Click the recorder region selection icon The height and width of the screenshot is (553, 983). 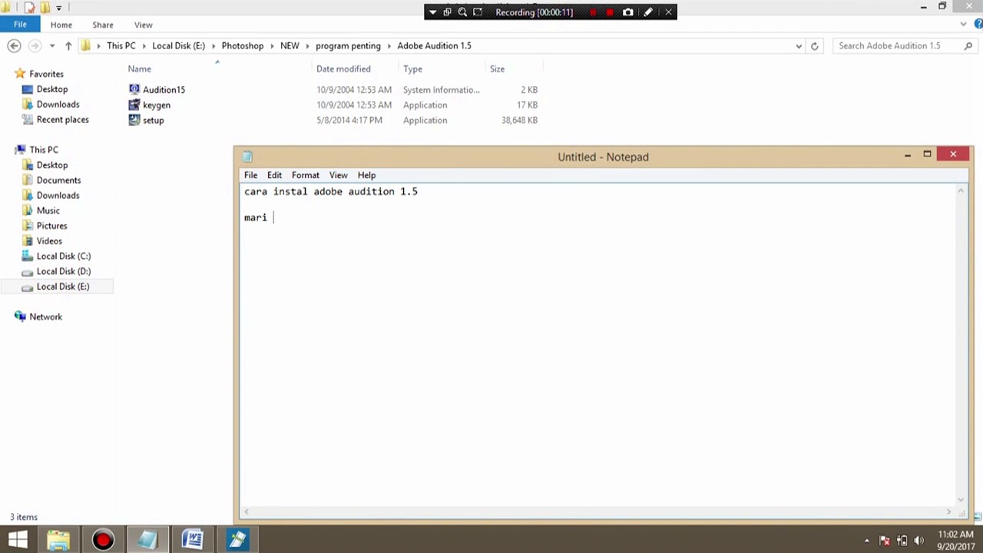478,12
